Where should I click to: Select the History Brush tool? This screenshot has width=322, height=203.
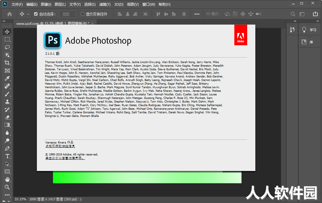click(x=7, y=110)
